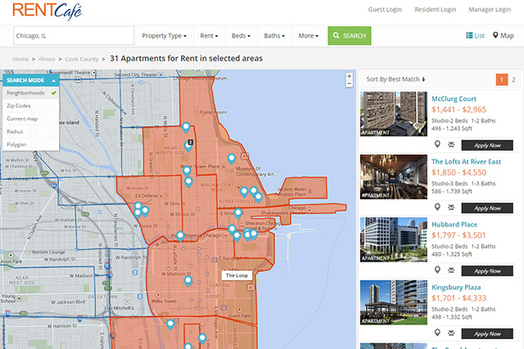Click the Cook County breadcrumb link
The image size is (524, 349).
(x=82, y=59)
